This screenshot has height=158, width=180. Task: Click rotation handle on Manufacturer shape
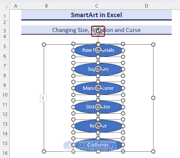pos(98,88)
